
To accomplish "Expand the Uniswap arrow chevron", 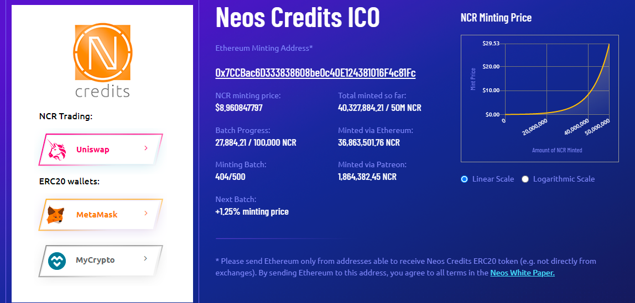I will pyautogui.click(x=146, y=148).
